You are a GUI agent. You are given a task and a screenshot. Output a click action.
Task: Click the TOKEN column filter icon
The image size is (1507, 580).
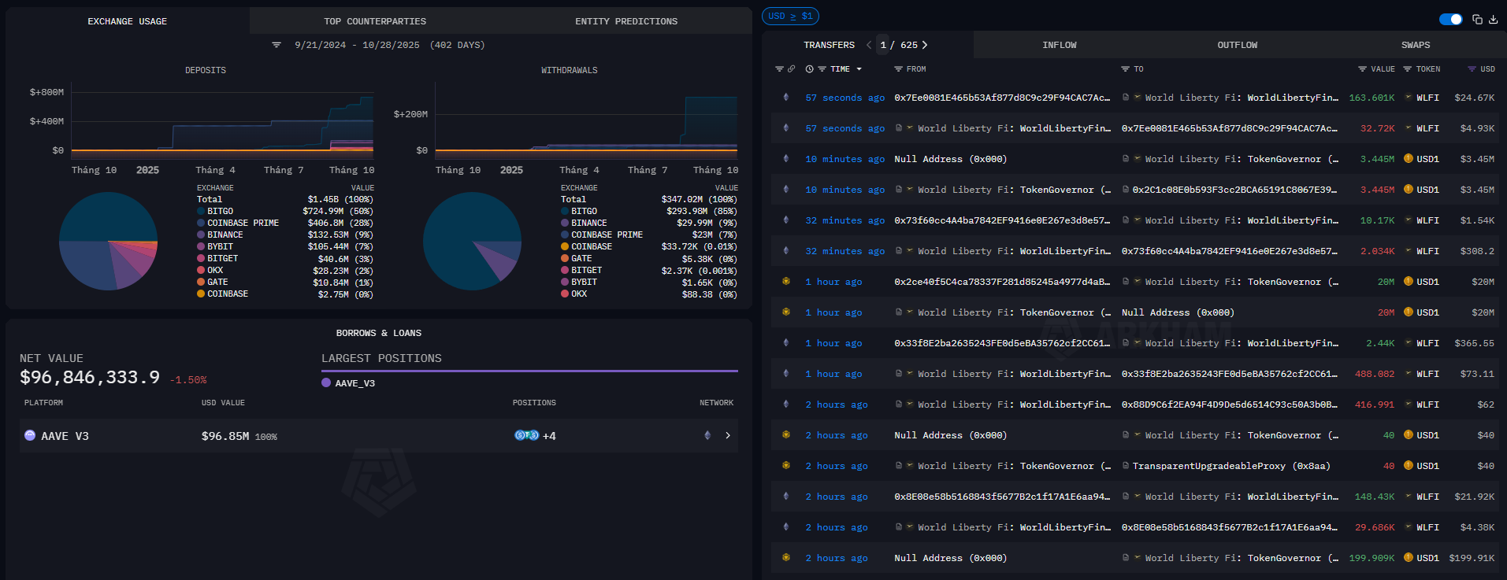pos(1407,69)
